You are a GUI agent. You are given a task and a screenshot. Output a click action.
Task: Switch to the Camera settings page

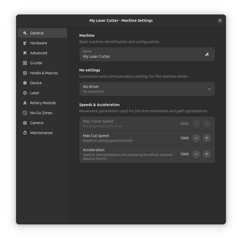(37, 123)
